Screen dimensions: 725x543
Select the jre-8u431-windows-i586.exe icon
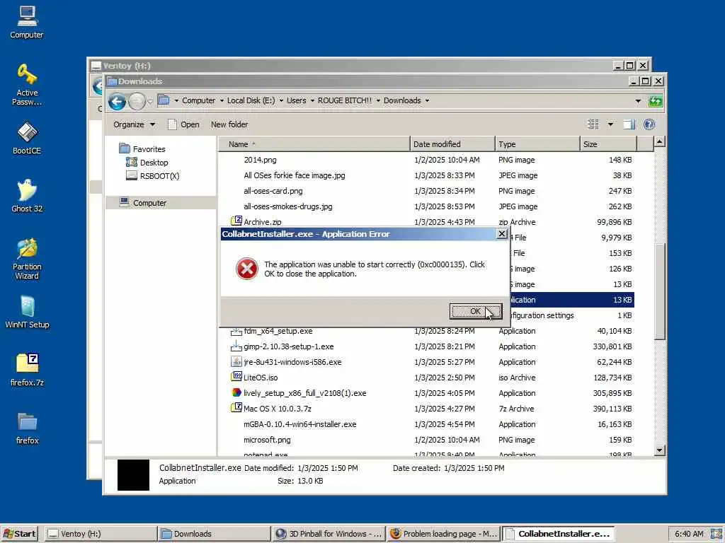click(x=236, y=361)
